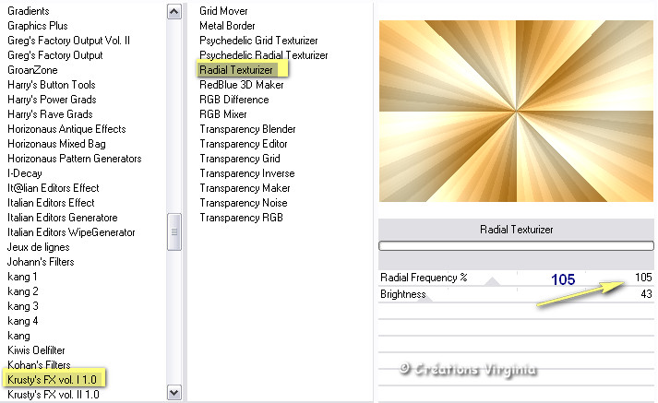Select kang 4 in list
658x403 pixels.
[x=23, y=321]
